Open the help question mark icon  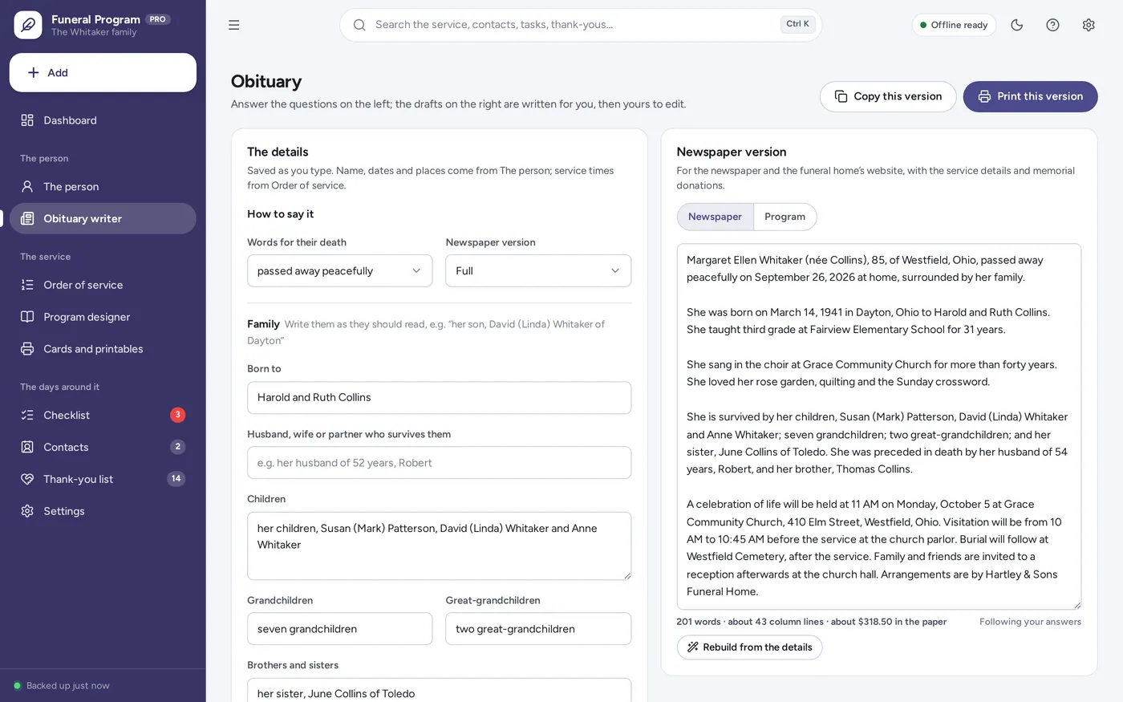pyautogui.click(x=1053, y=25)
